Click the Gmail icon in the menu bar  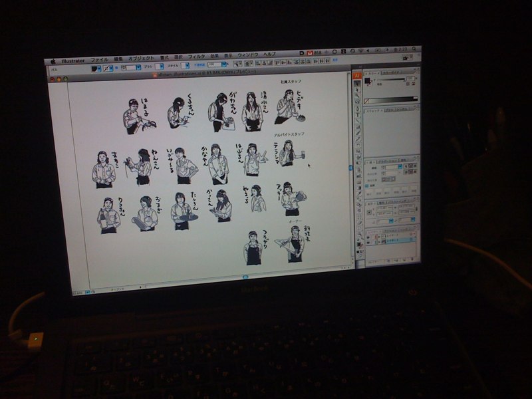309,52
